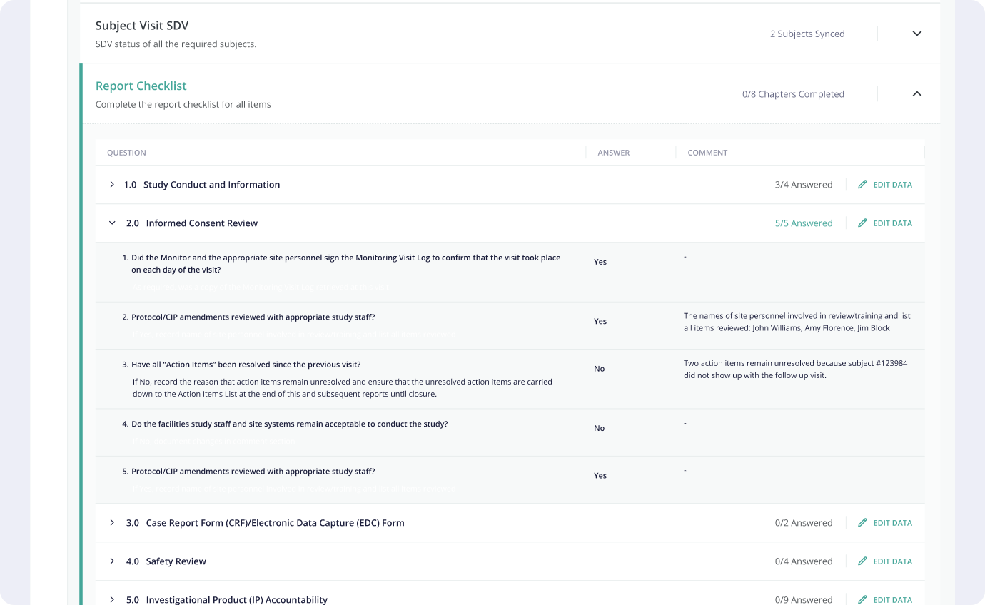This screenshot has height=605, width=985.
Task: Click pencil icon for Informed Consent Review row
Action: [862, 223]
